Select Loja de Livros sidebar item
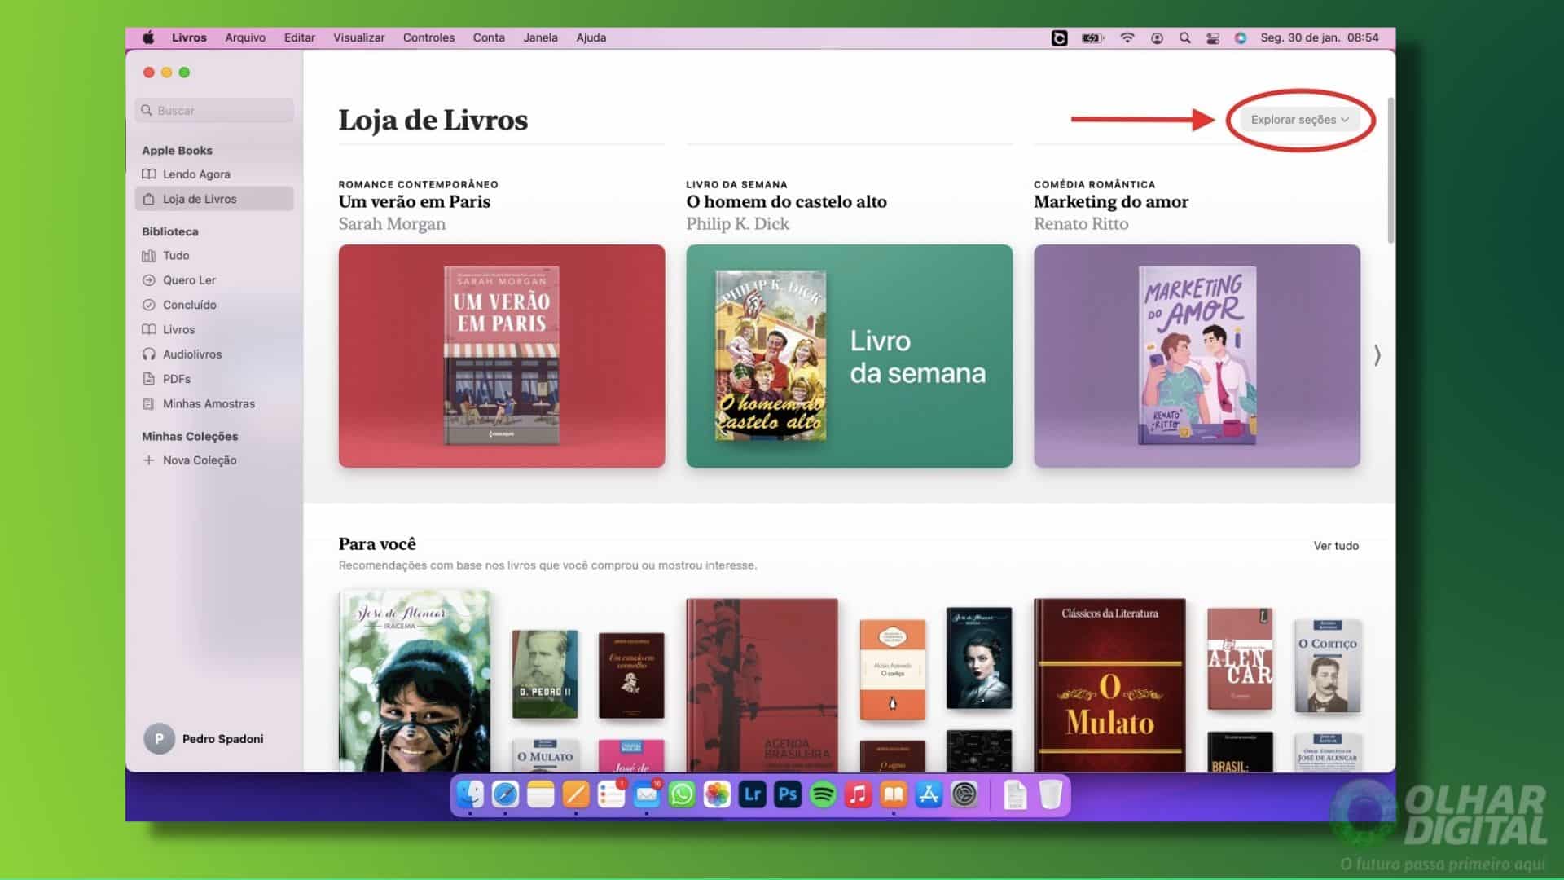Screen dimensions: 1564x880 [x=213, y=199]
